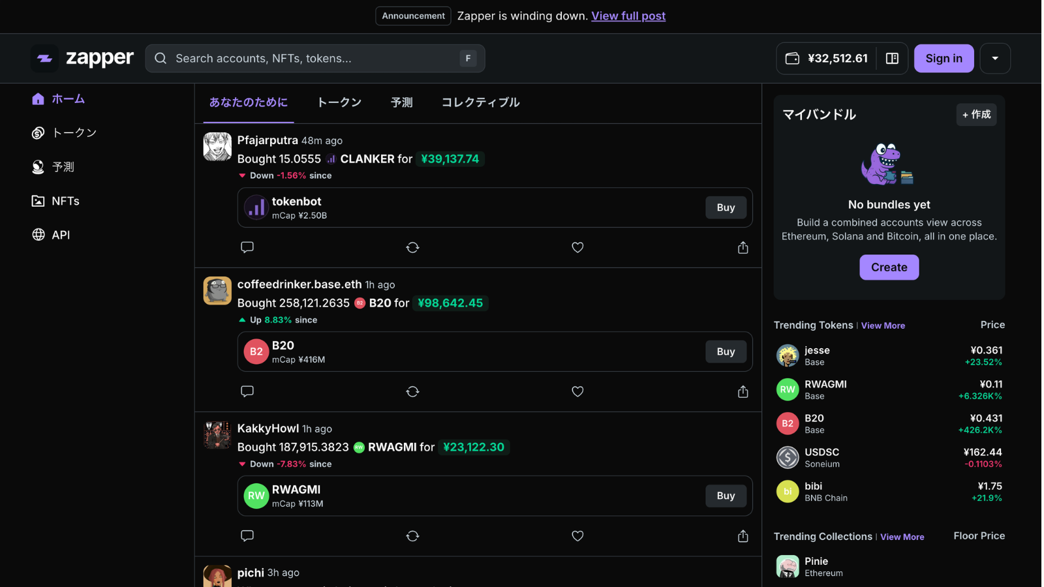Open the wallet balance ¥32,512.61

point(827,58)
